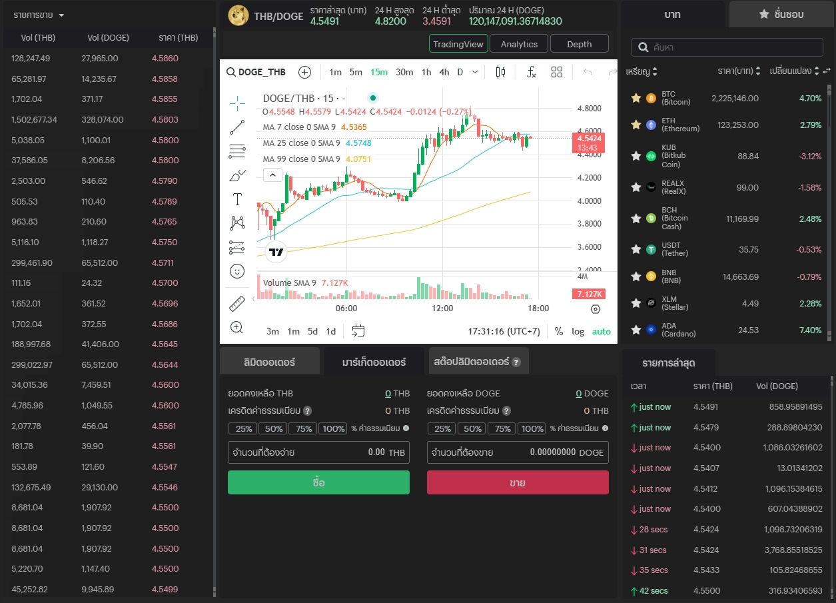Click the TradingView logo on chart
The height and width of the screenshot is (603, 836).
point(275,252)
